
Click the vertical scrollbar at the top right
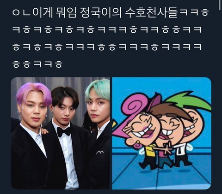221,5
